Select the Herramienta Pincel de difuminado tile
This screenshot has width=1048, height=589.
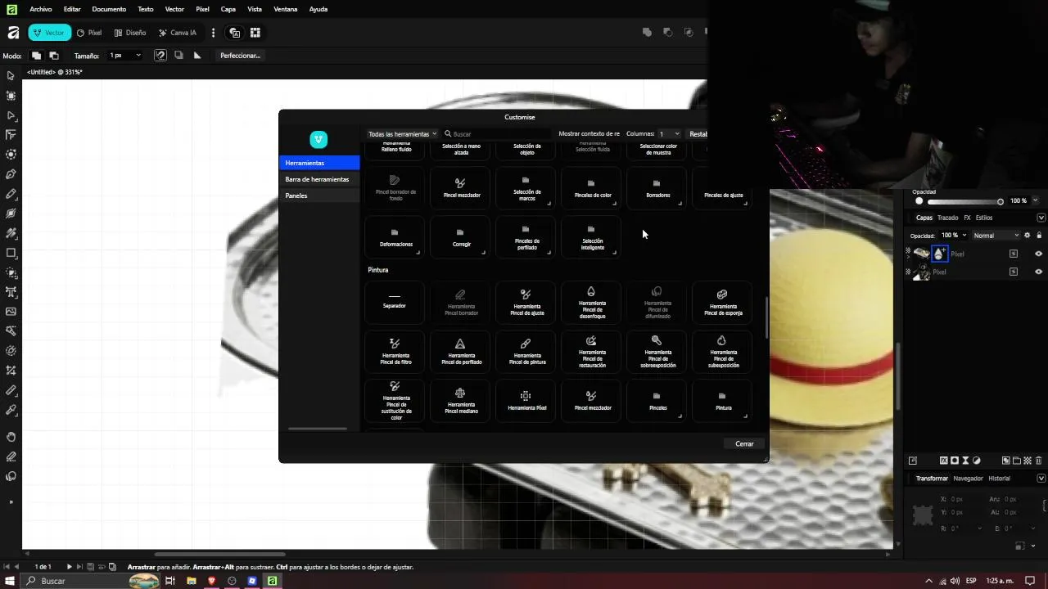(657, 302)
